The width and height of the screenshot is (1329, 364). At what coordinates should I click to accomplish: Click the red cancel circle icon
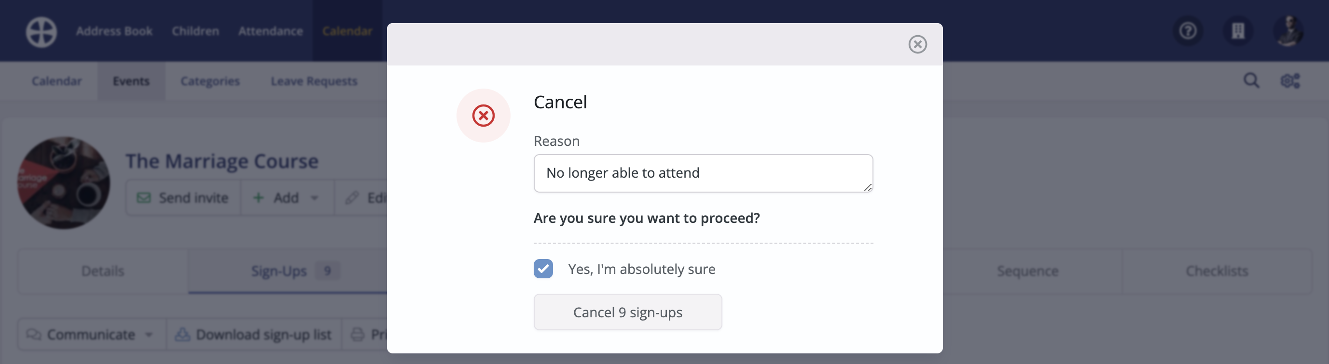484,116
